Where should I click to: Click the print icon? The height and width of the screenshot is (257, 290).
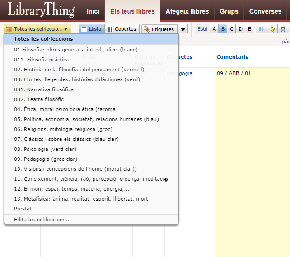[x=283, y=29]
